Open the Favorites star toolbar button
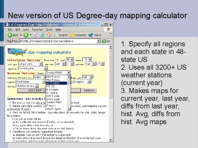The height and width of the screenshot is (148, 198). [x=78, y=35]
